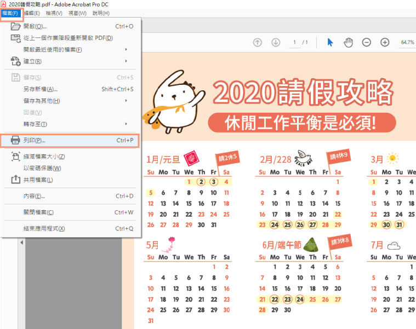Click the reopen session PDF icon

coord(15,38)
